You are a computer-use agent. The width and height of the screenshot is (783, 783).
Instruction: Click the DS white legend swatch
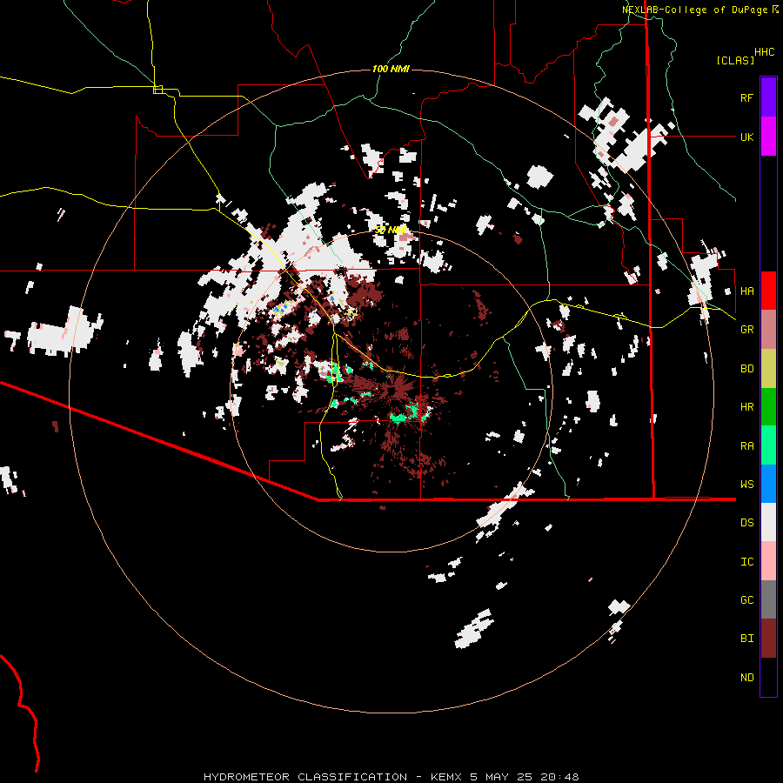[x=768, y=522]
